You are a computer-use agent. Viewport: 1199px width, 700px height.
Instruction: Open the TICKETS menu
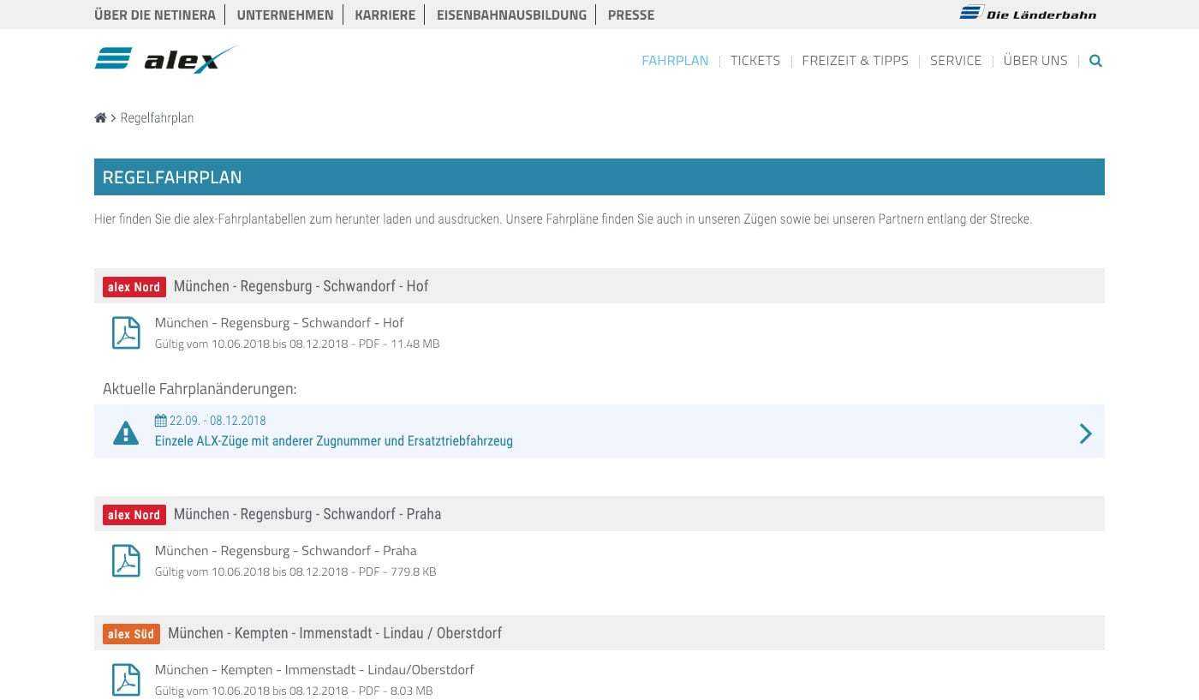(755, 61)
